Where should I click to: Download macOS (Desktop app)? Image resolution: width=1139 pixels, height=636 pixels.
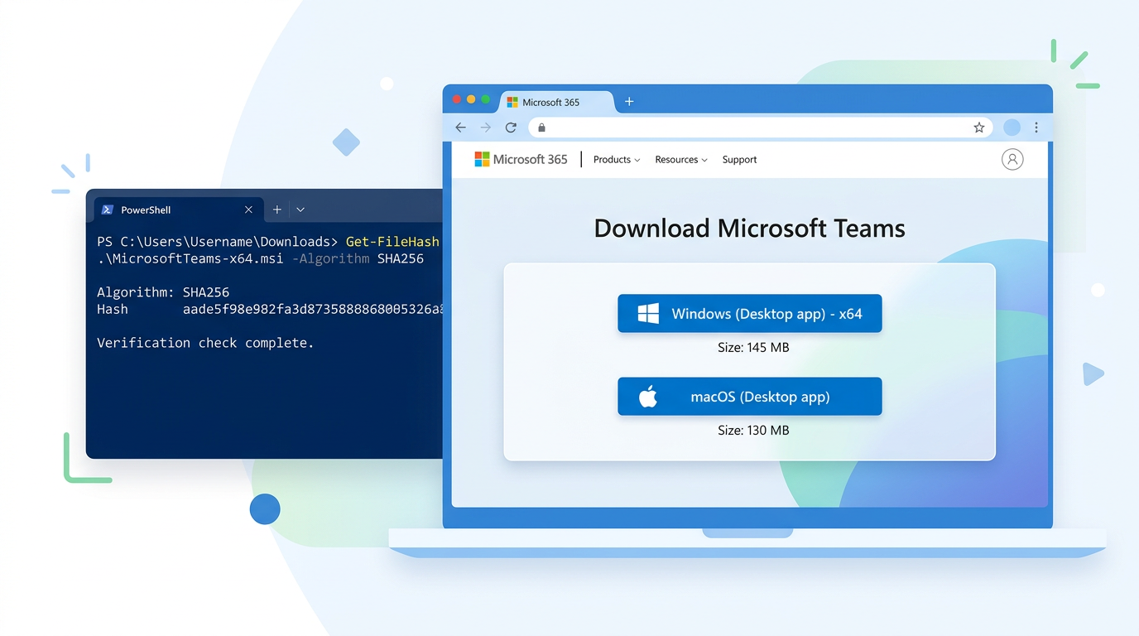tap(750, 397)
